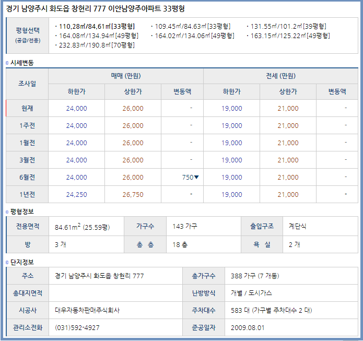This screenshot has width=363, height=341.
Task: Click the 583 대 parking value
Action: [271, 310]
